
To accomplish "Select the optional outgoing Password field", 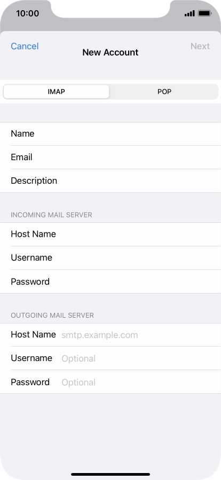I will coord(111,382).
